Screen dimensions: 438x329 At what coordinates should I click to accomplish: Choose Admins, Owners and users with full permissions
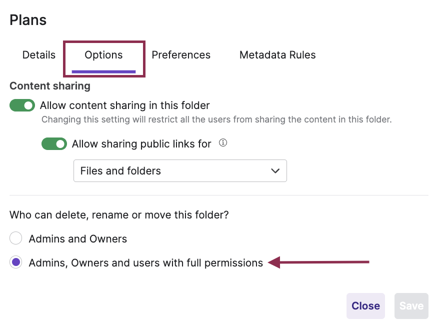point(15,262)
